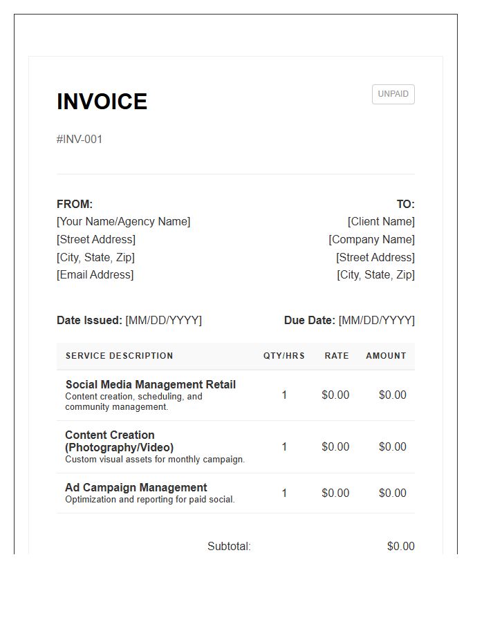Click the Subtotal: label

coord(229,546)
